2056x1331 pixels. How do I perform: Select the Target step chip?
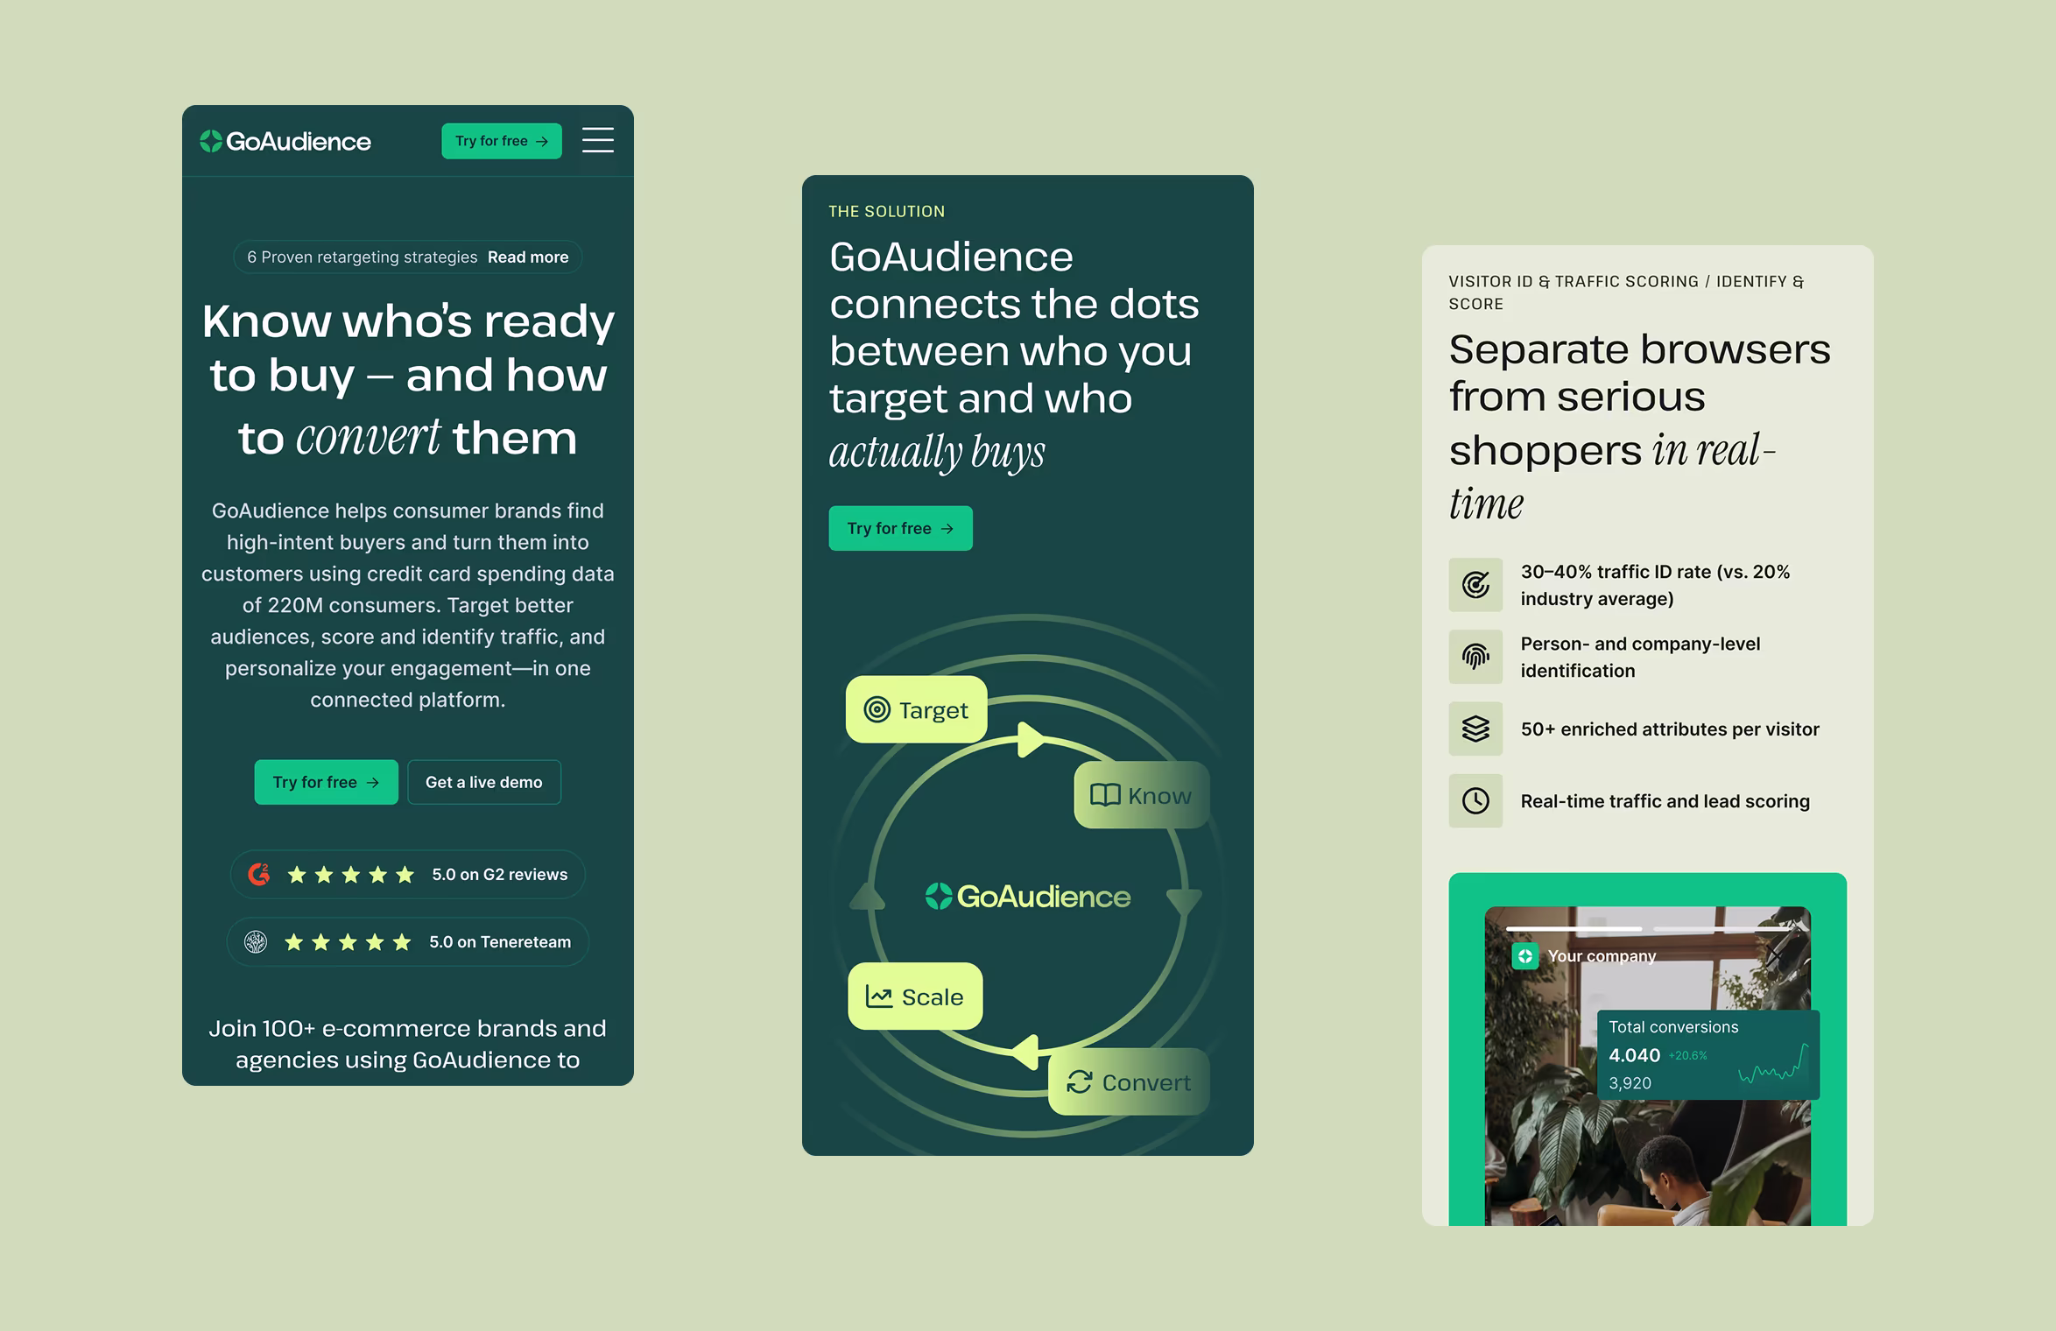[916, 709]
